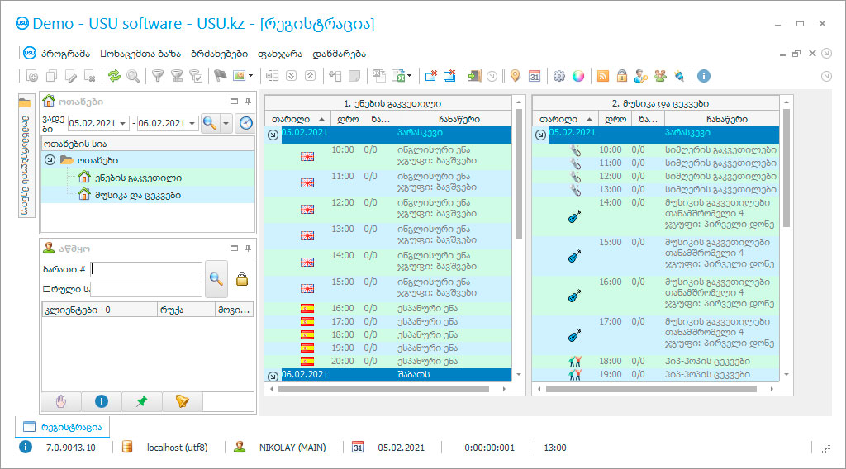The width and height of the screenshot is (846, 469).
Task: Click the magnifier Search icon in toolbar
Action: coord(133,77)
